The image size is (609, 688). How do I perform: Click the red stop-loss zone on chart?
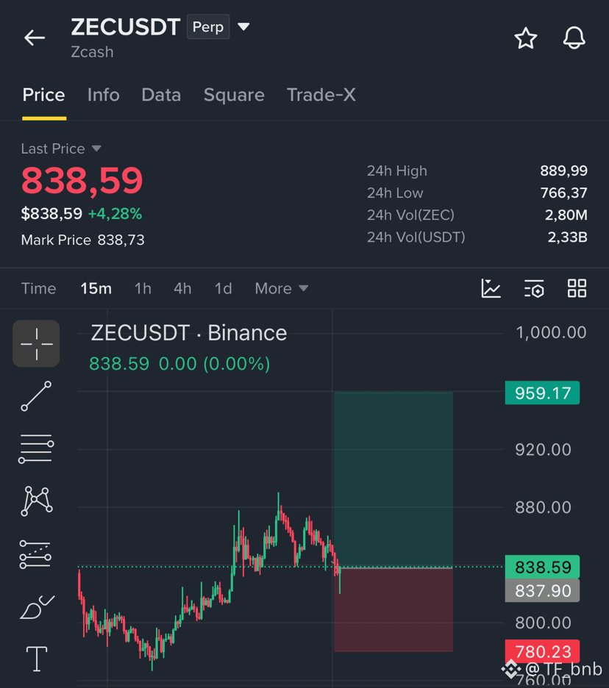[x=393, y=609]
